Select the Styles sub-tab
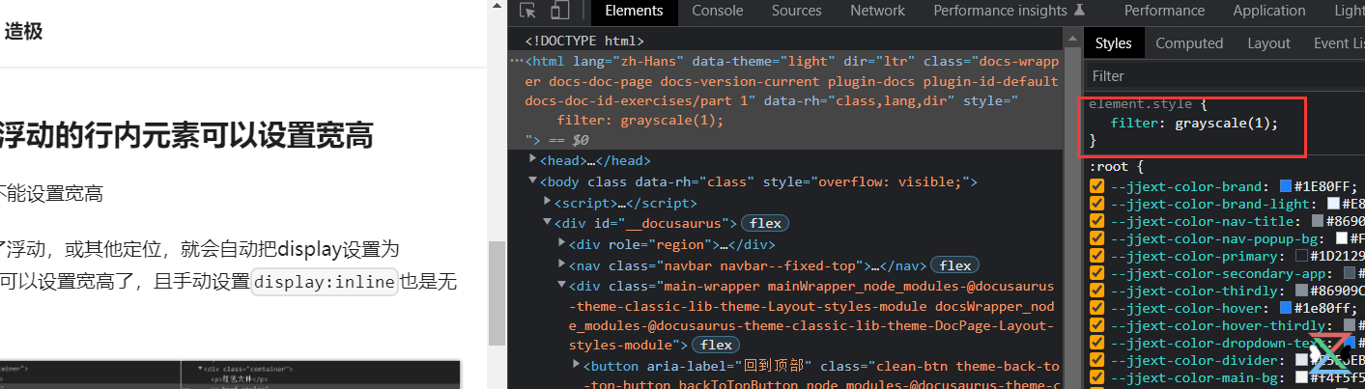1365x389 pixels. click(x=1113, y=43)
